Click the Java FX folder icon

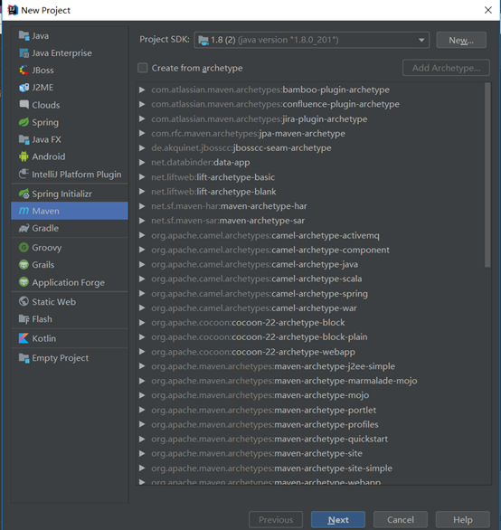pos(24,139)
